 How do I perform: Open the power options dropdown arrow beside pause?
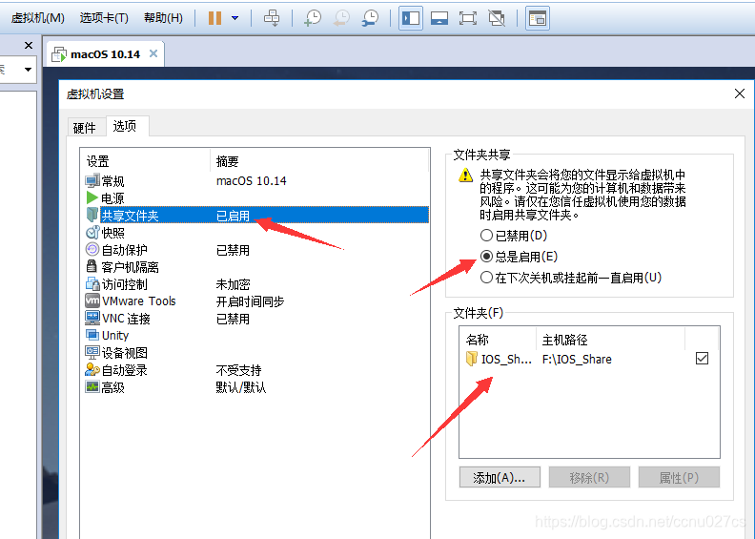pyautogui.click(x=235, y=18)
